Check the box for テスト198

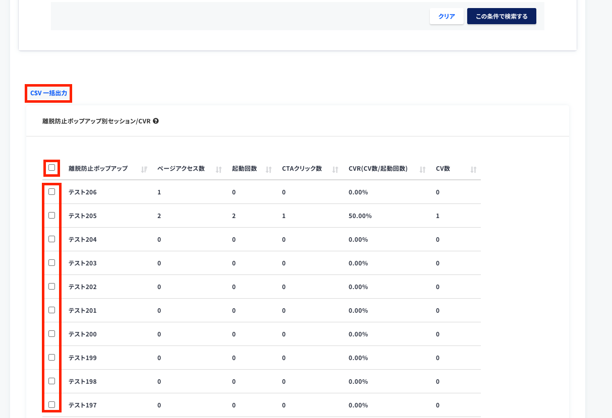[51, 381]
